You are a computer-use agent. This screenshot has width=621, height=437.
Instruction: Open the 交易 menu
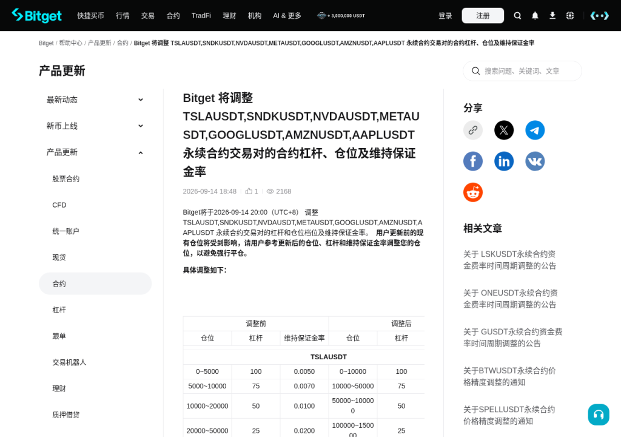(148, 15)
